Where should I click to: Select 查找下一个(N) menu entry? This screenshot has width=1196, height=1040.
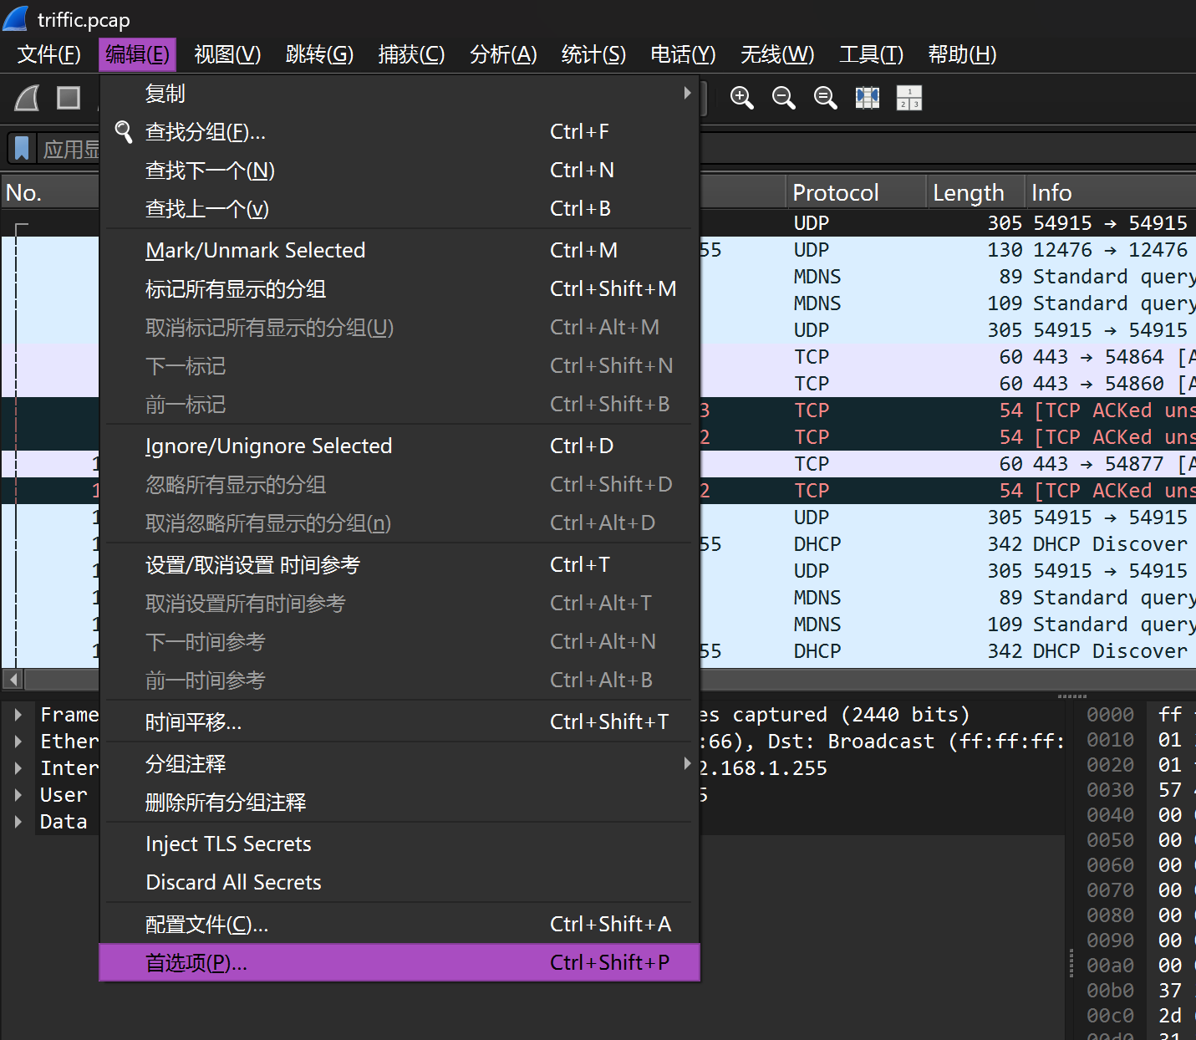point(400,170)
